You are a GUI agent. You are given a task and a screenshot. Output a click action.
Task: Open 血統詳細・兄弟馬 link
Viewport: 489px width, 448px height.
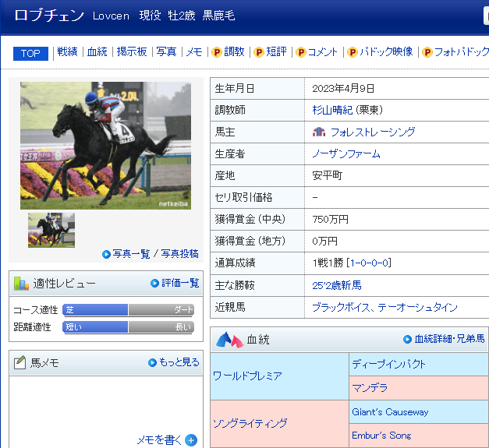pyautogui.click(x=450, y=339)
